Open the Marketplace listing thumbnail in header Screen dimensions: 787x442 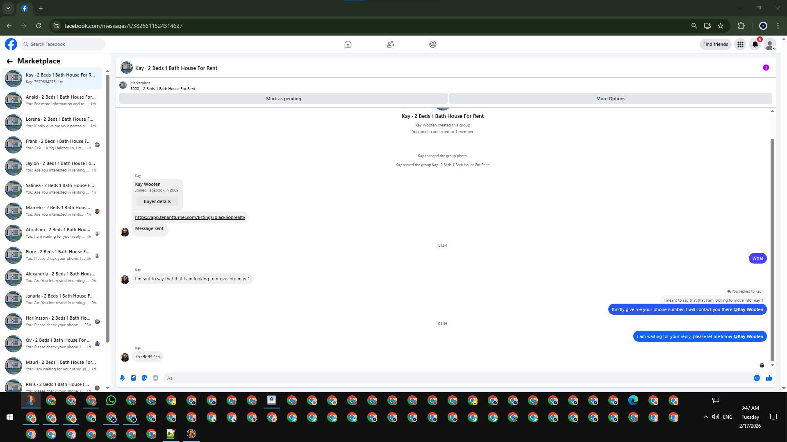pos(123,85)
